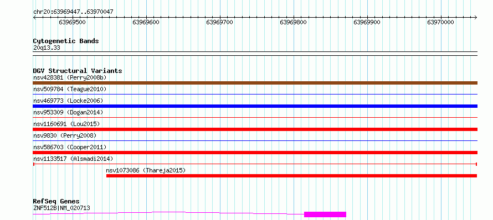Click the nsv428381 (Perry2008b) brown variant bar

tap(255, 83)
